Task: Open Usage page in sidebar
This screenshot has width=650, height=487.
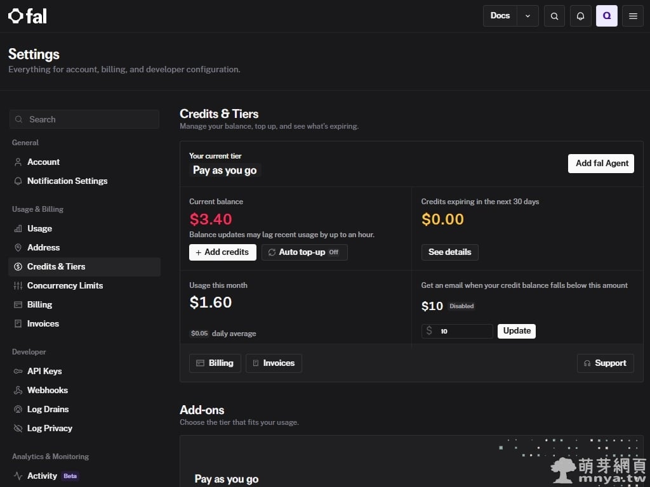Action: (84, 228)
